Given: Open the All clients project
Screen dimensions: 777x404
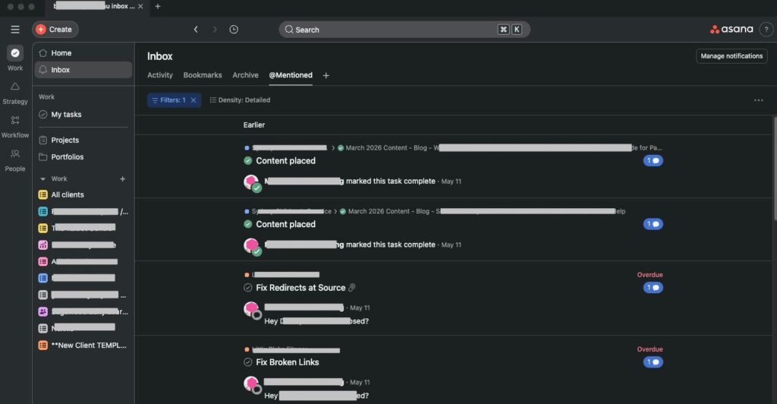Looking at the screenshot, I should [83, 195].
